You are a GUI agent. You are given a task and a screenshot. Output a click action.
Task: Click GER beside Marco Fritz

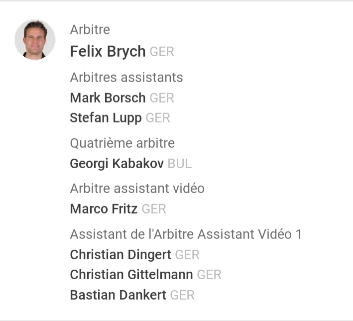[x=154, y=210]
